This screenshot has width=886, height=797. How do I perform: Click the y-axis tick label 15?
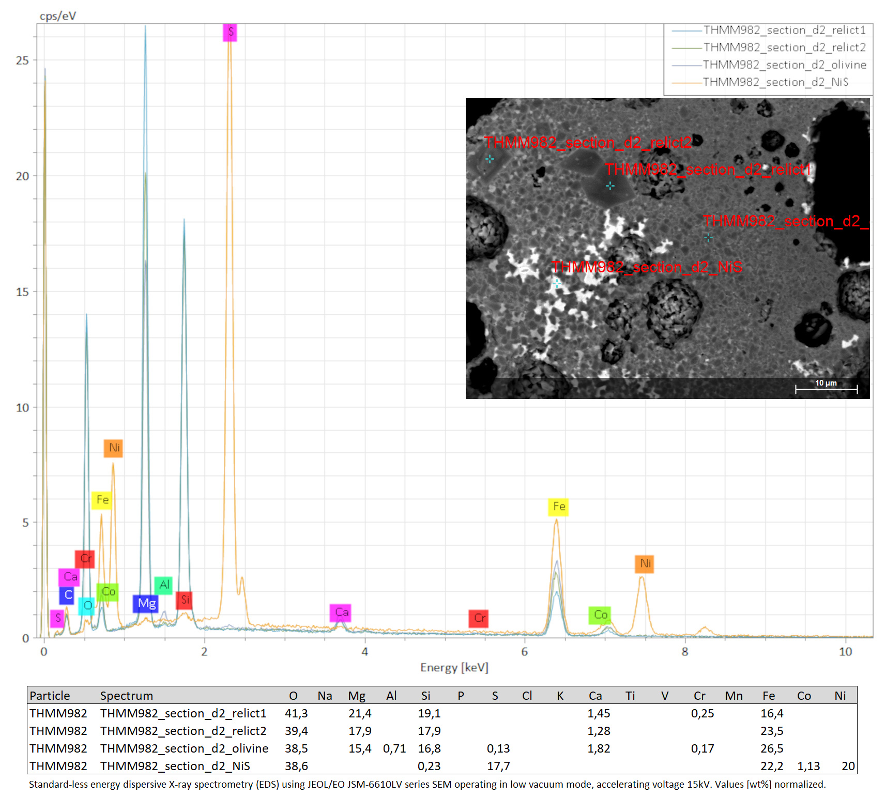[x=23, y=292]
